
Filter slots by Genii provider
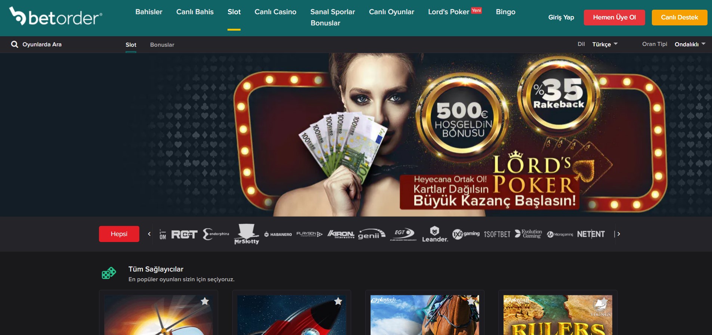(x=372, y=234)
